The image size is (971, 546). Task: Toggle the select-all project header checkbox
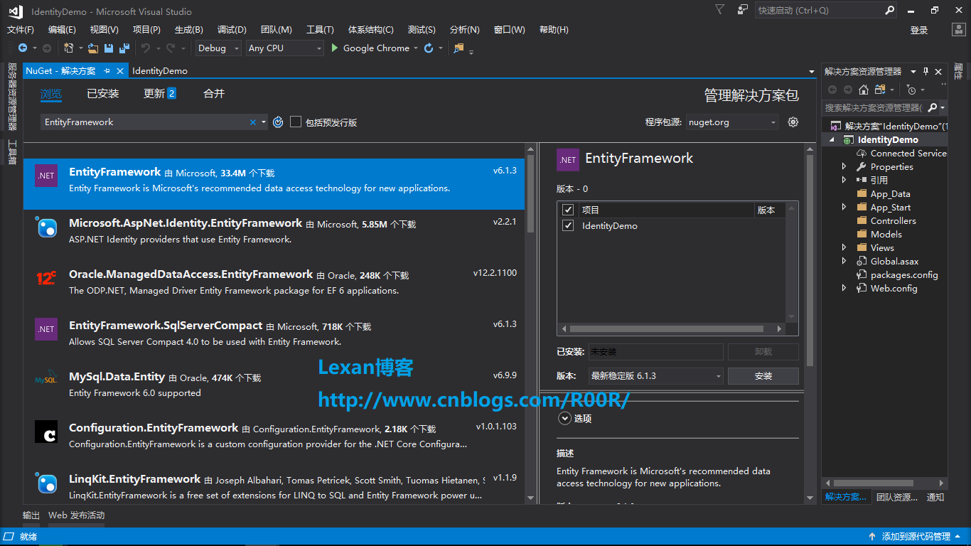[x=568, y=210]
